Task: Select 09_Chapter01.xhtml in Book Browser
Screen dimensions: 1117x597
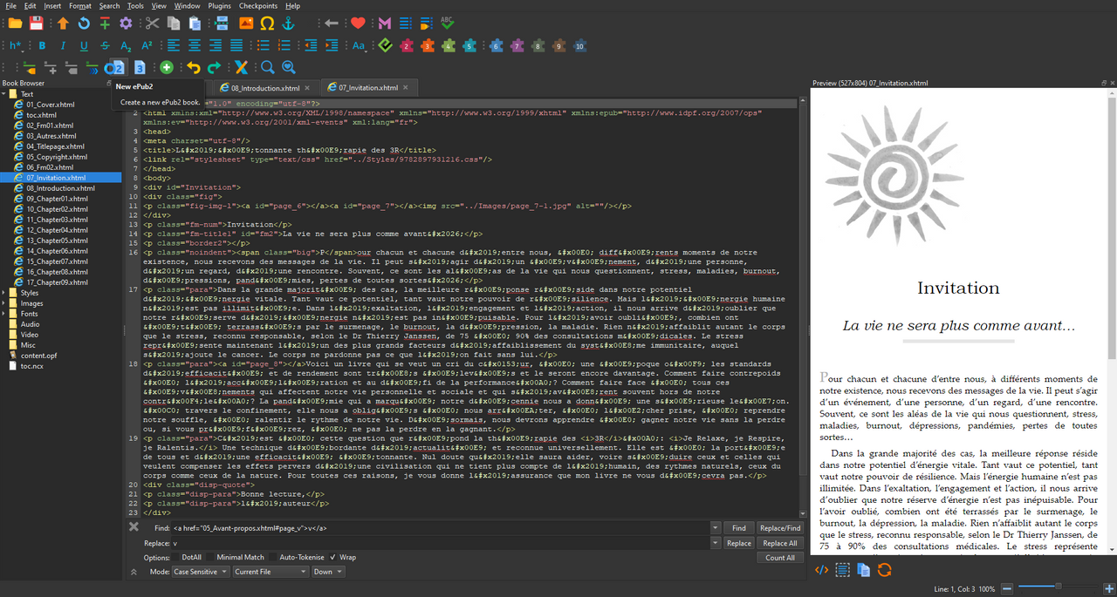Action: (x=58, y=199)
